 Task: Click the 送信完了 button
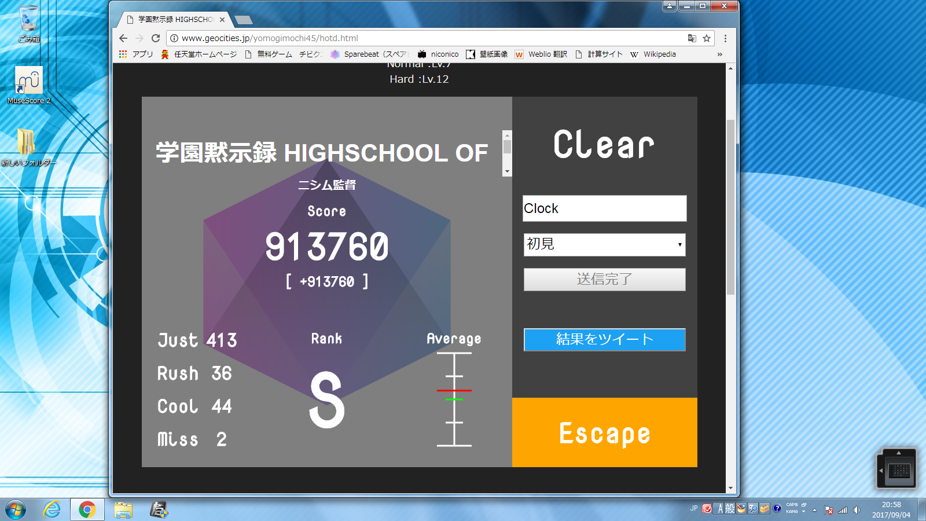604,279
